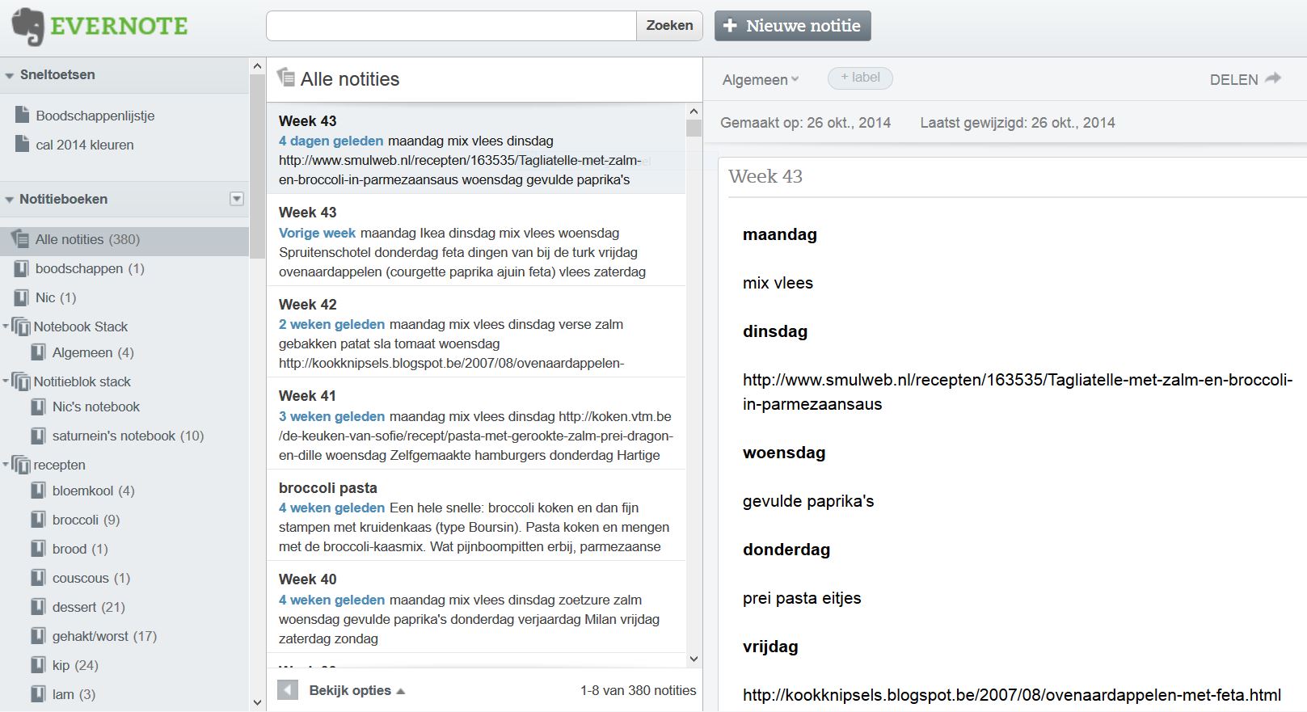Create a note with Nieuwe notitie
This screenshot has width=1307, height=712.
tap(792, 26)
